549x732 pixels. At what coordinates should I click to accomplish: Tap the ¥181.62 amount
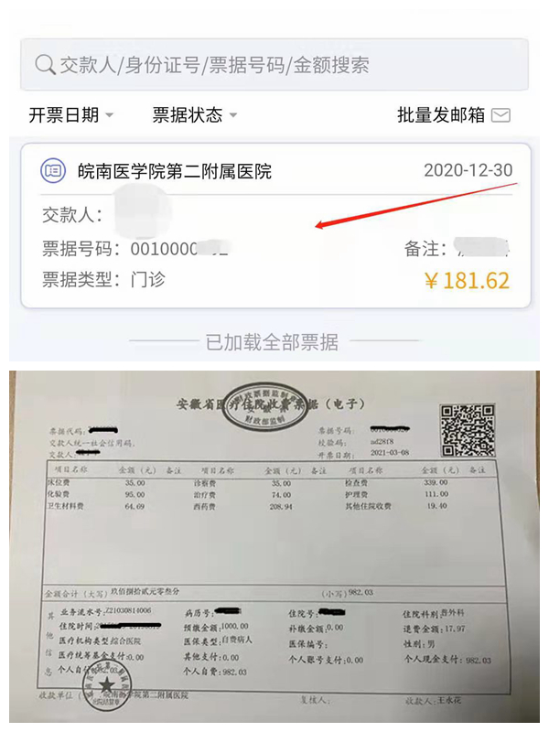point(467,281)
